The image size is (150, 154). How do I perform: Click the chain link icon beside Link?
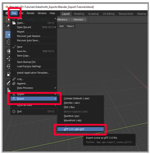[14, 79]
